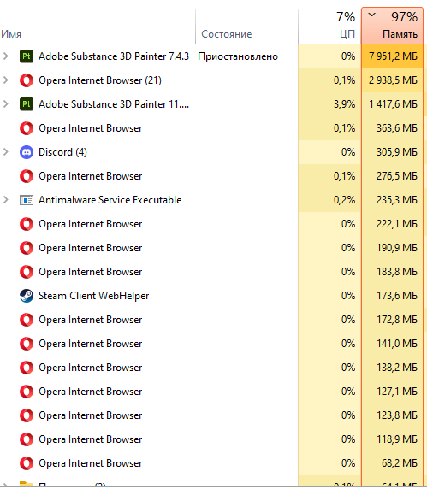Select the Opera Internet Browser (21) icon
This screenshot has height=489, width=427.
click(27, 80)
